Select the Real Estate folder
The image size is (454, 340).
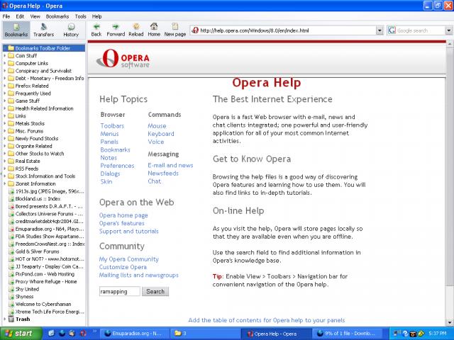pos(24,161)
